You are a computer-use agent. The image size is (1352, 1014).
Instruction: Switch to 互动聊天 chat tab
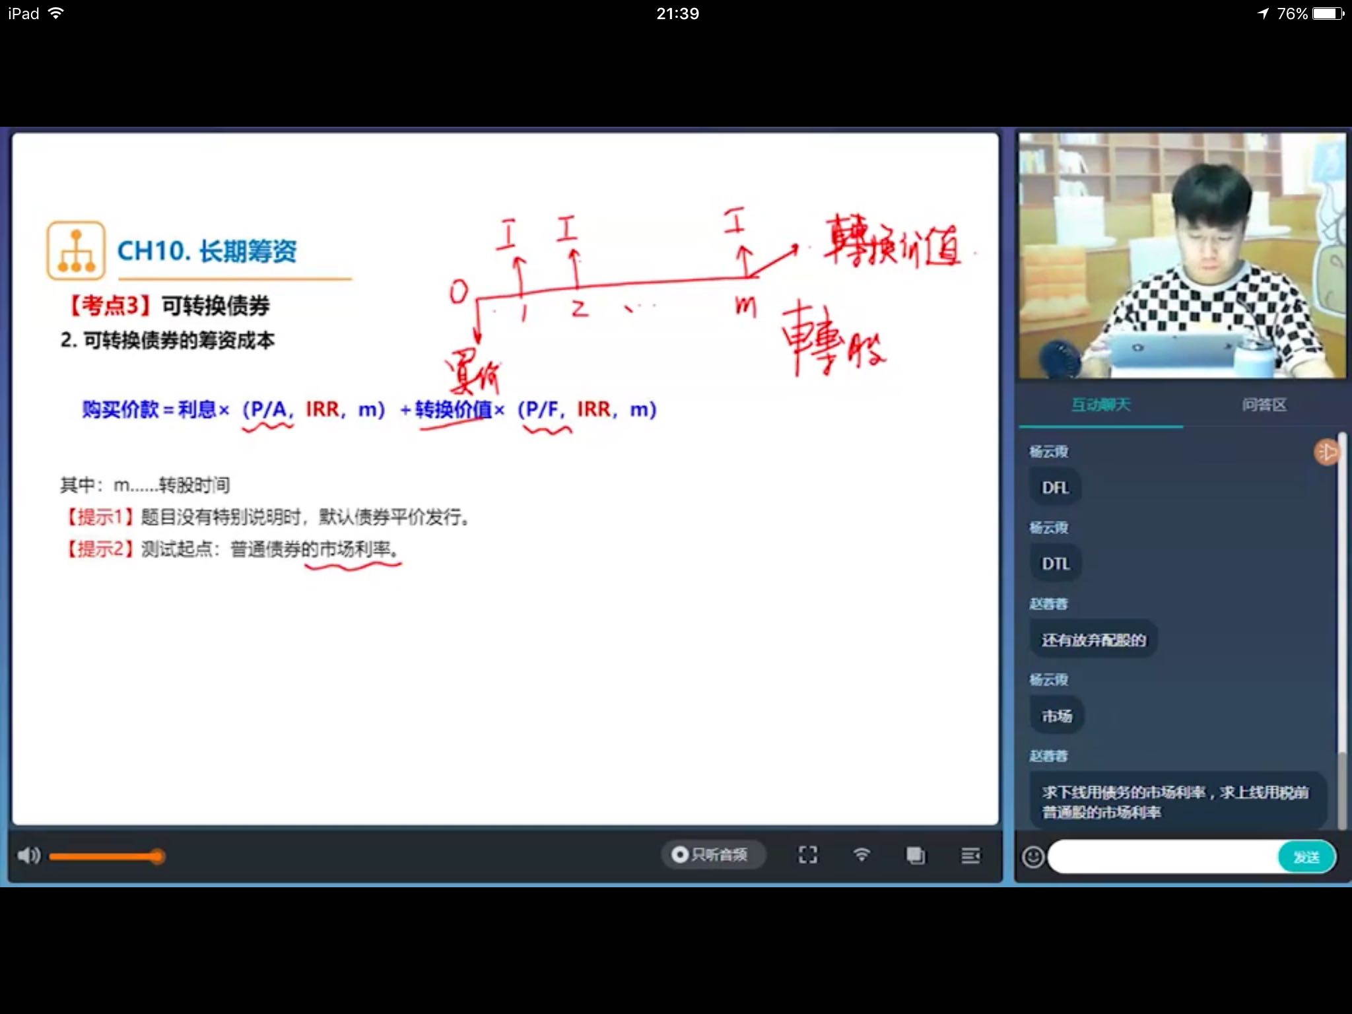click(x=1100, y=405)
